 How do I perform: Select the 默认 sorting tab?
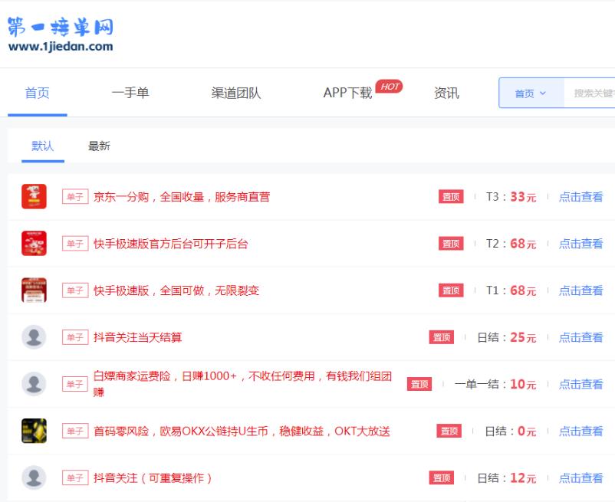(x=42, y=146)
